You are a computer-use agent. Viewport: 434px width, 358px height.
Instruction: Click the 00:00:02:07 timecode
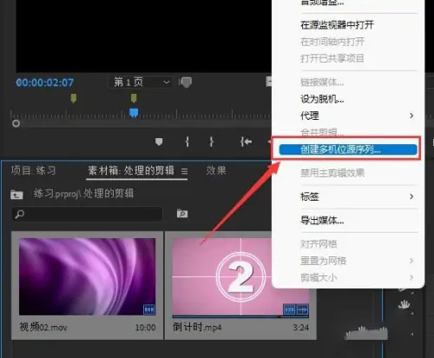click(45, 83)
